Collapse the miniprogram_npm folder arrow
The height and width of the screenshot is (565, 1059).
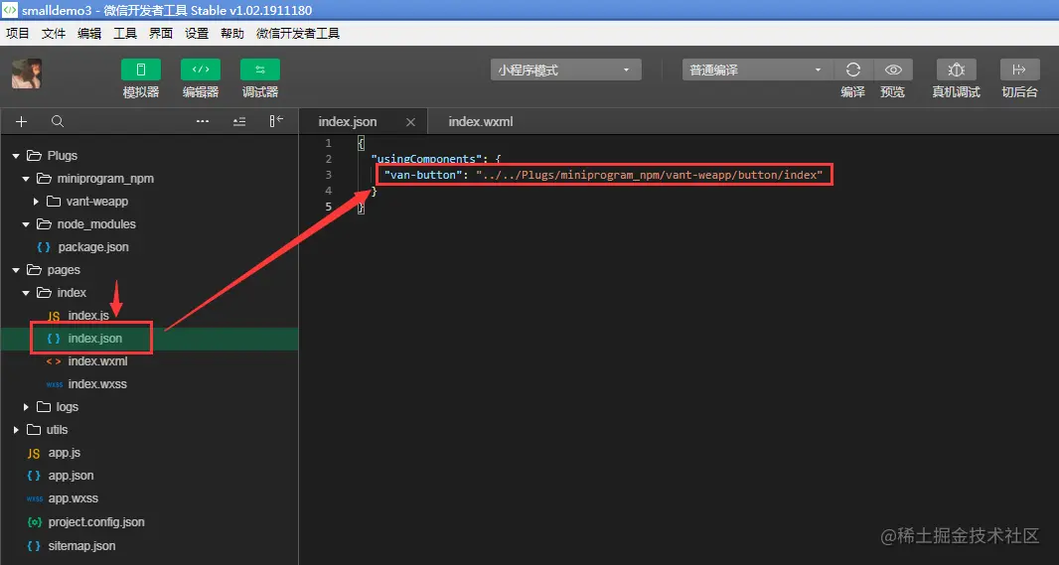[x=26, y=179]
